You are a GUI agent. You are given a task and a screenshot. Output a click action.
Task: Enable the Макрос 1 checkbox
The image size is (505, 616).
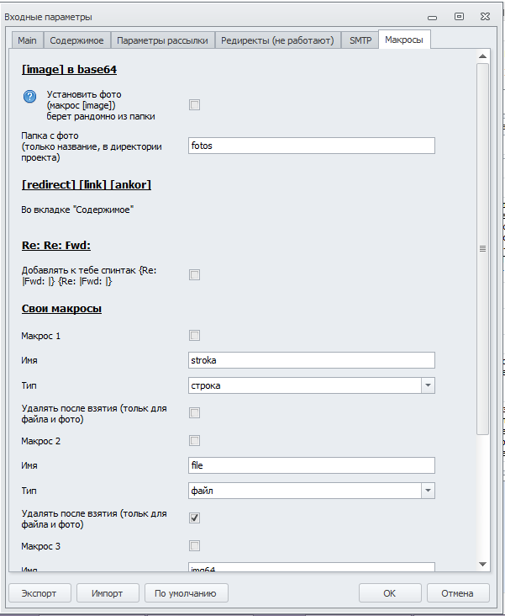tap(195, 335)
